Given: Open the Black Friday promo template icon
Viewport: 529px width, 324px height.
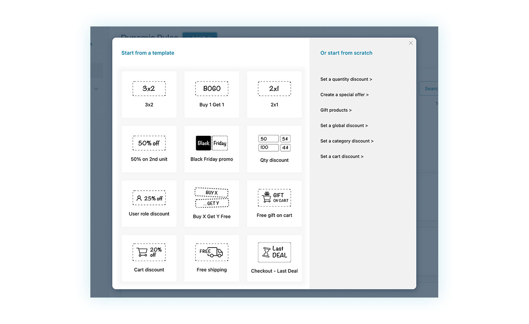Looking at the screenshot, I should click(x=212, y=143).
